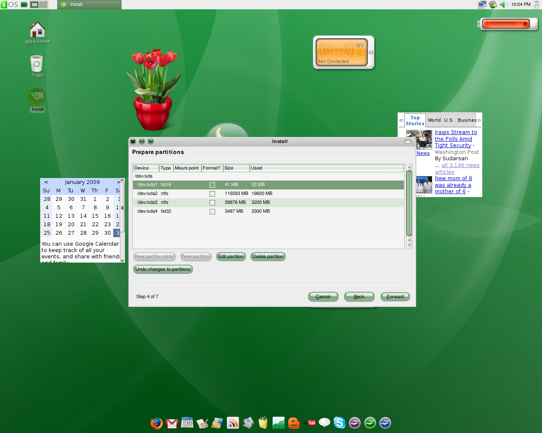Select the /dev/sda disk row
This screenshot has width=542, height=433.
(268, 176)
